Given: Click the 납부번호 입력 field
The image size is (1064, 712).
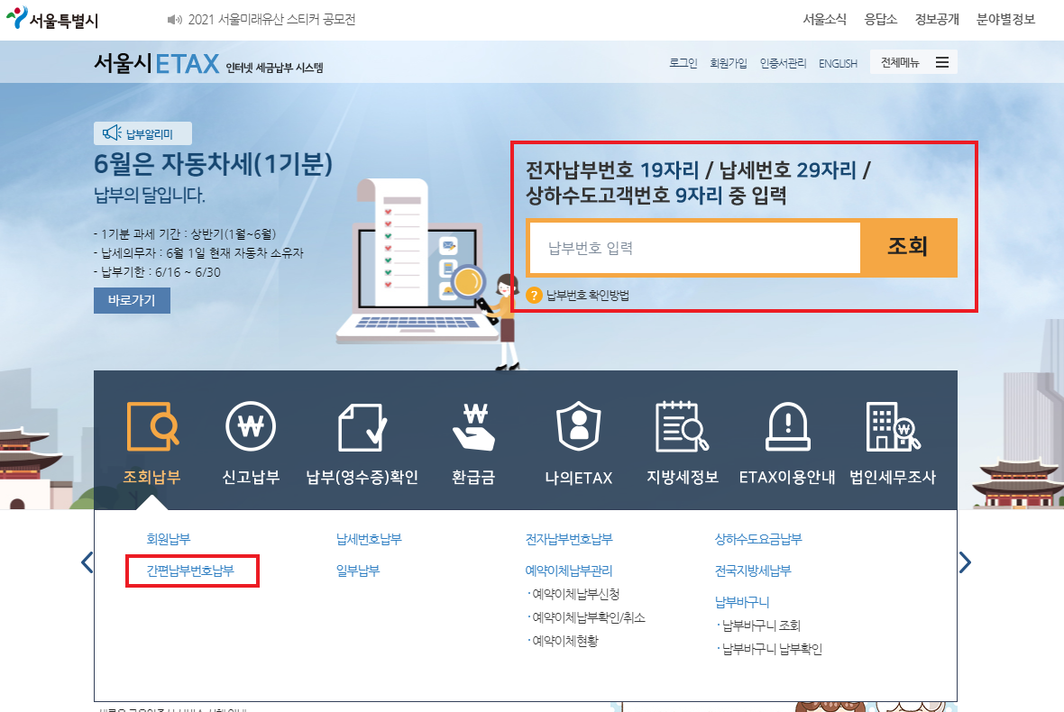Looking at the screenshot, I should 695,248.
